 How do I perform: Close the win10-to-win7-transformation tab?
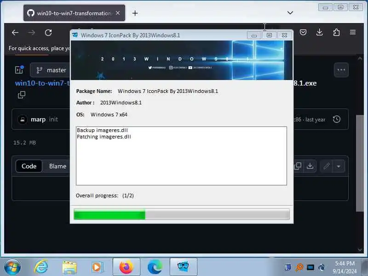point(118,13)
